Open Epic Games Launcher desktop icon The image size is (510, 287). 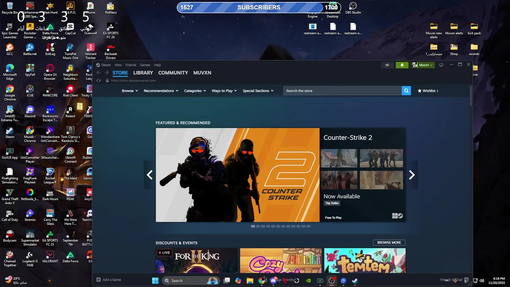click(x=10, y=31)
